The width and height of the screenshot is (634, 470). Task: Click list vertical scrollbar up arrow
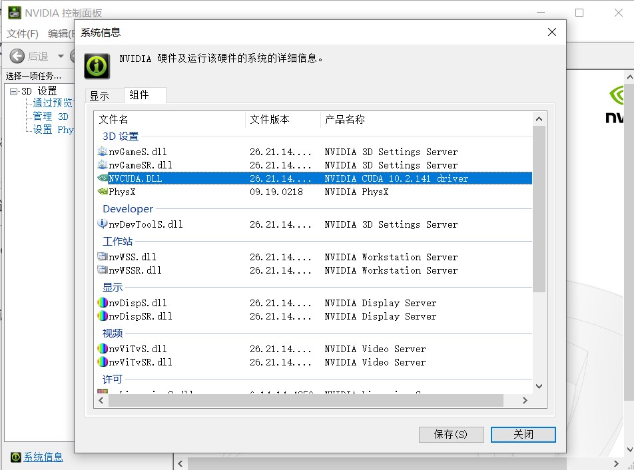(x=539, y=118)
